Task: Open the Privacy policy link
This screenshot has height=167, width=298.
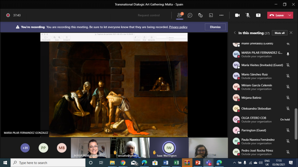Action: 178,27
